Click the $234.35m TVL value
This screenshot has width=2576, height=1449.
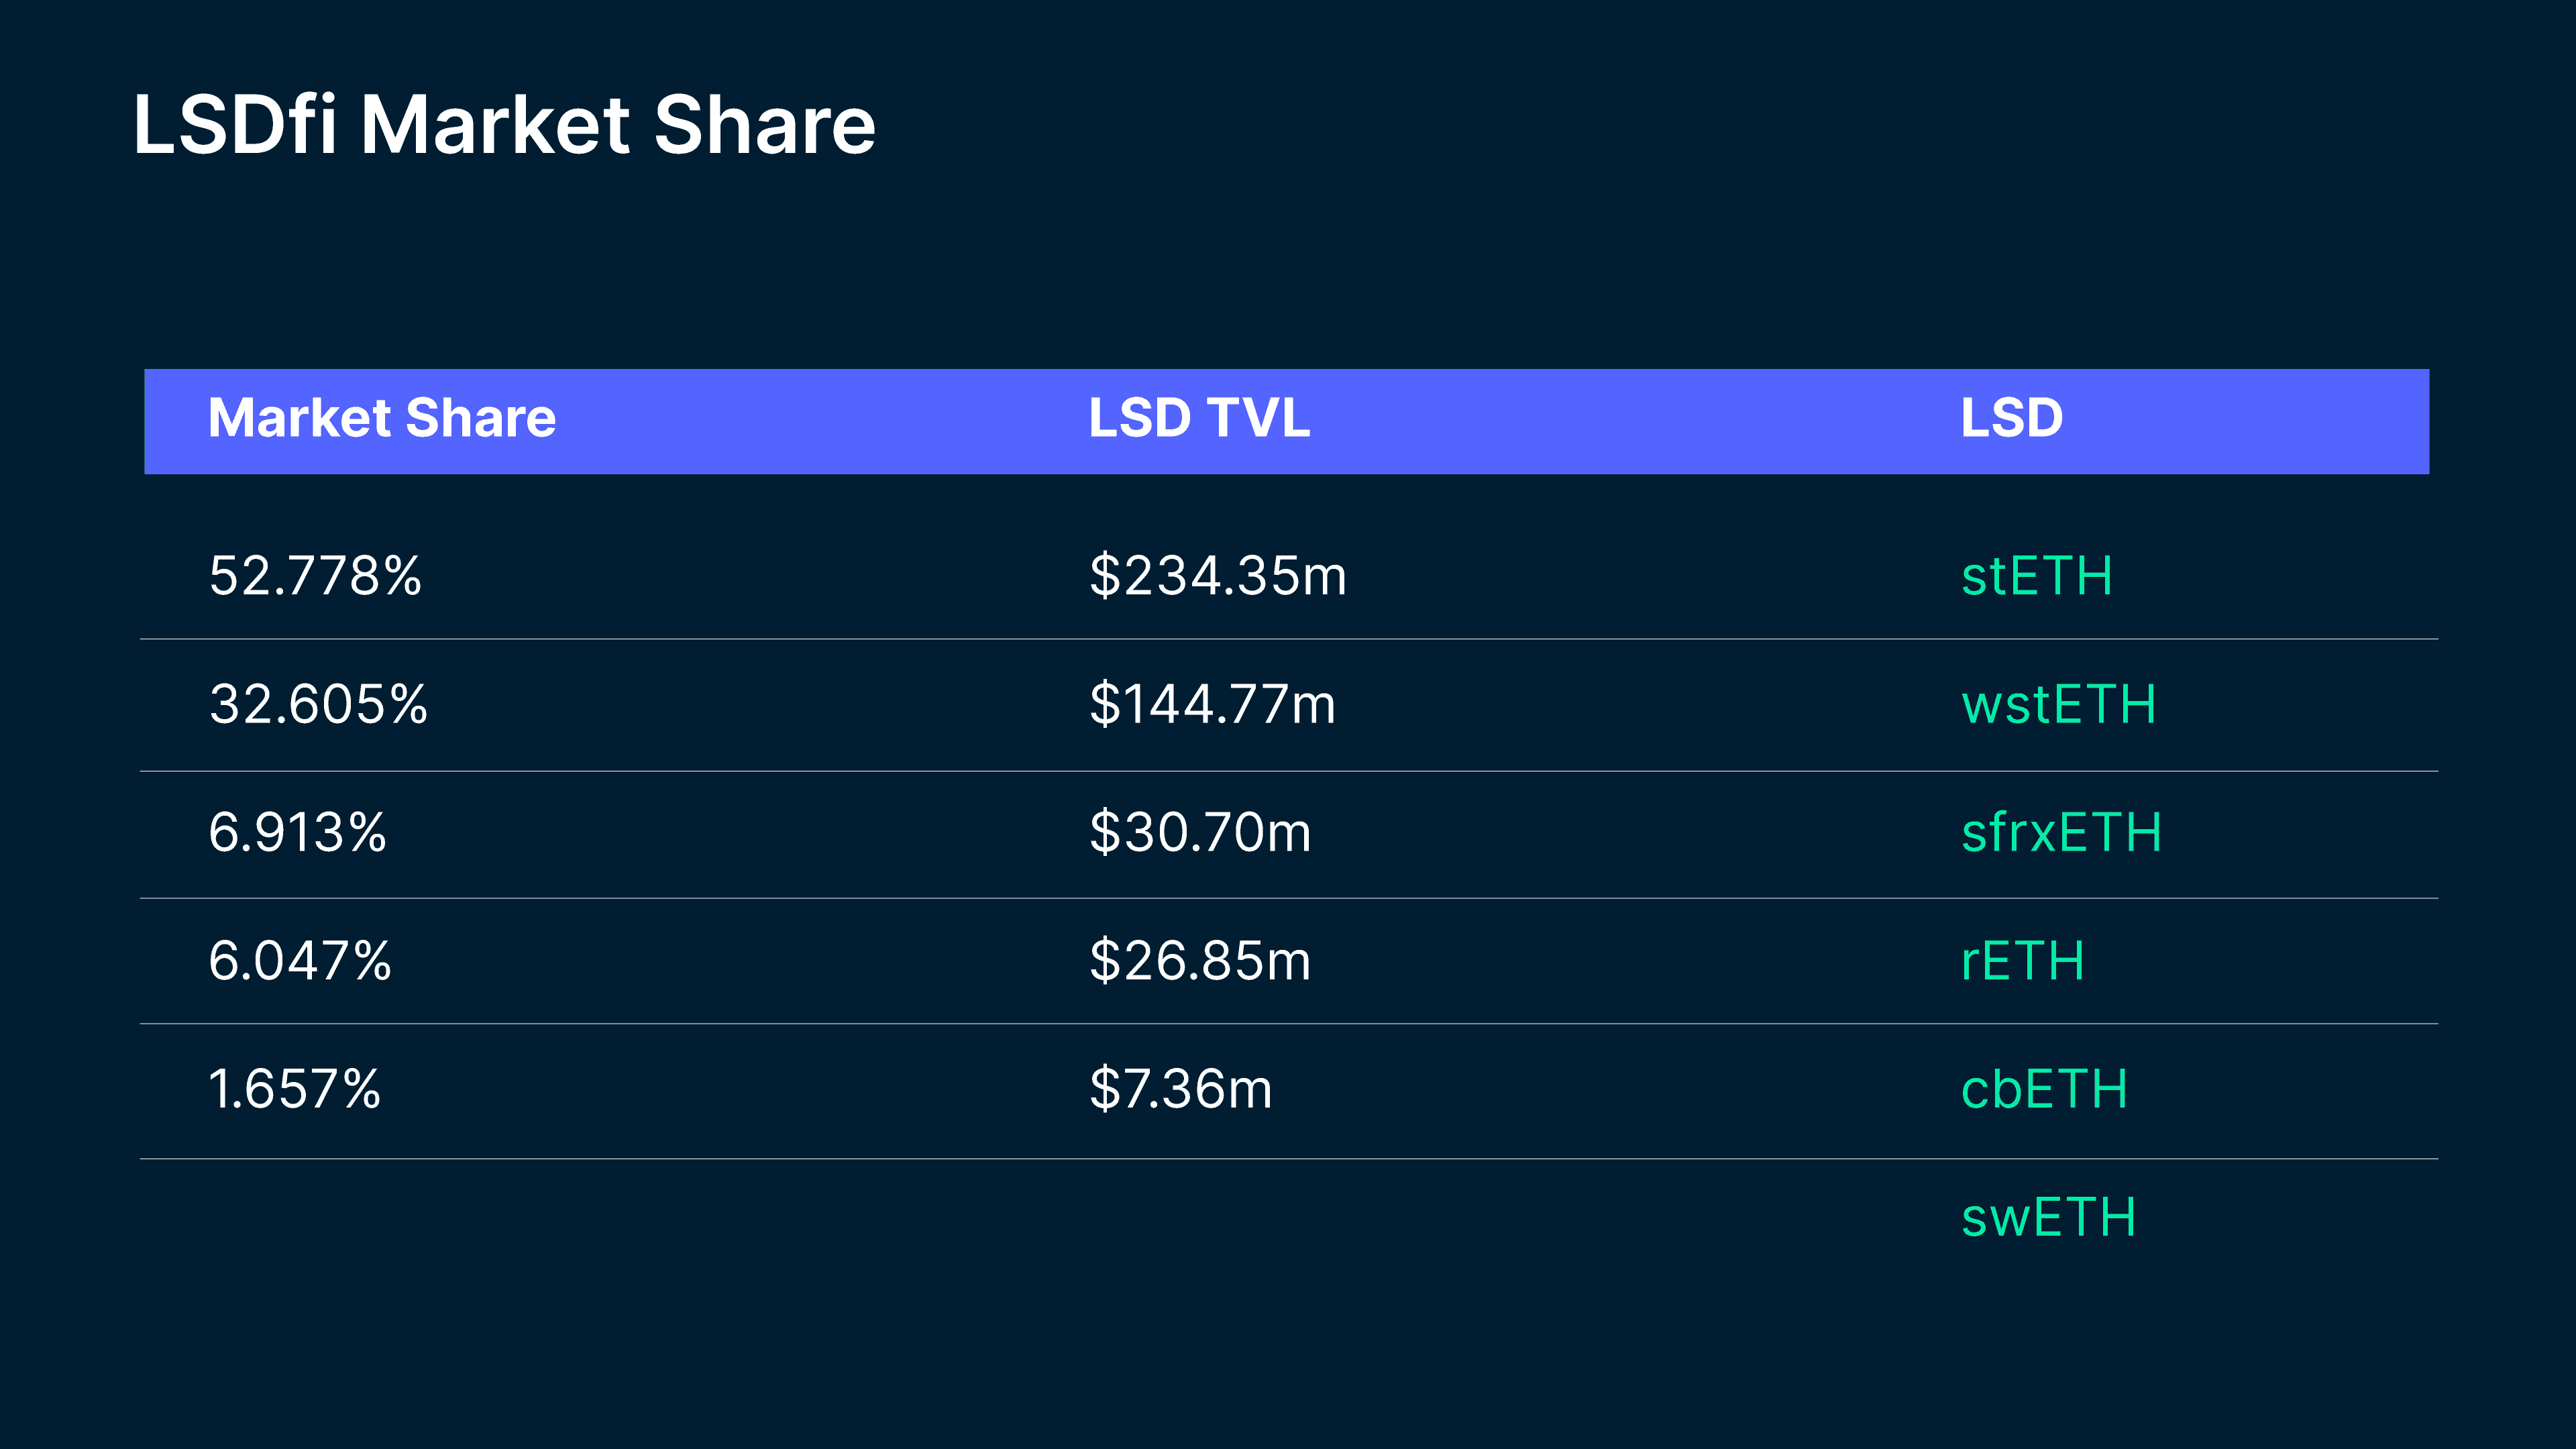[1217, 577]
